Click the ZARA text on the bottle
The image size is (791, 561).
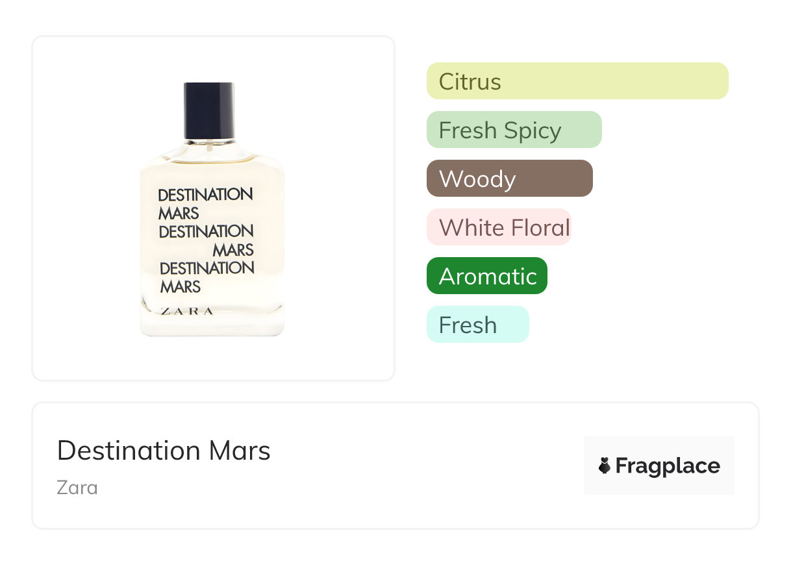pos(186,311)
